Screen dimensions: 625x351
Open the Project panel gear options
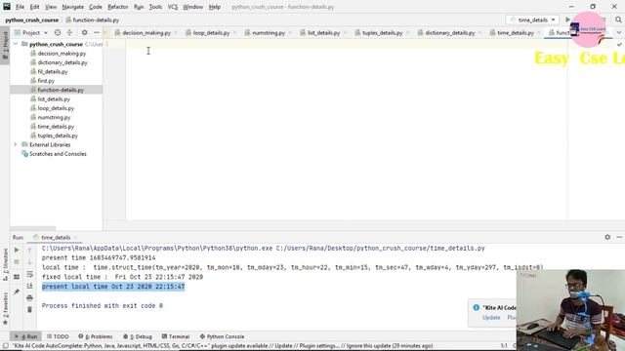(85, 32)
